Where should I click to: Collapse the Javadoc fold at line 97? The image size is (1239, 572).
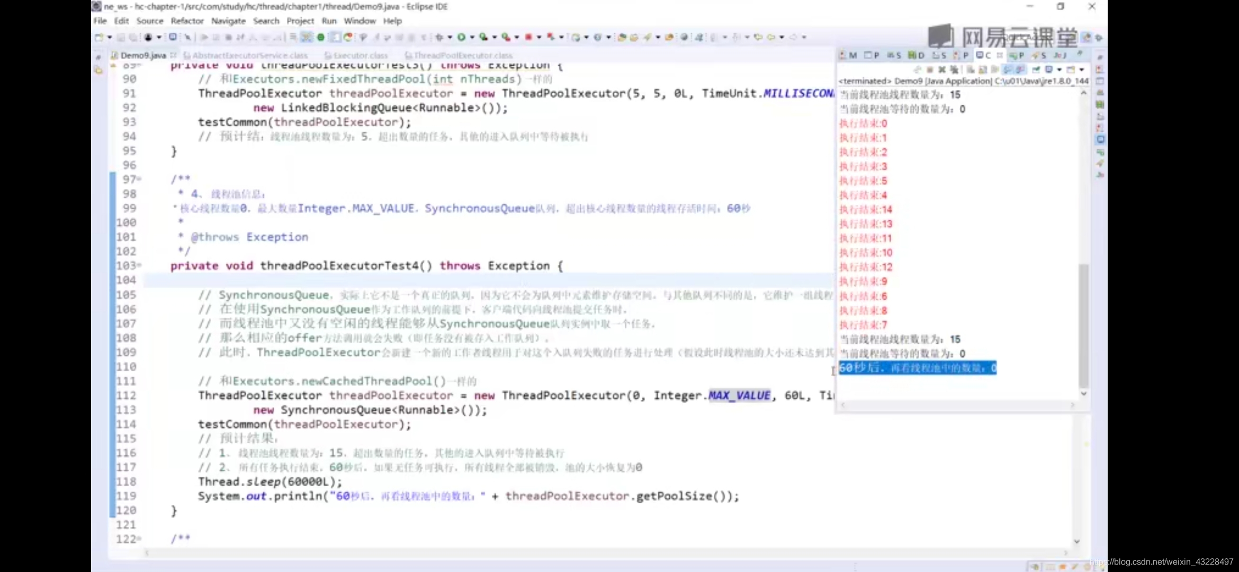(139, 179)
